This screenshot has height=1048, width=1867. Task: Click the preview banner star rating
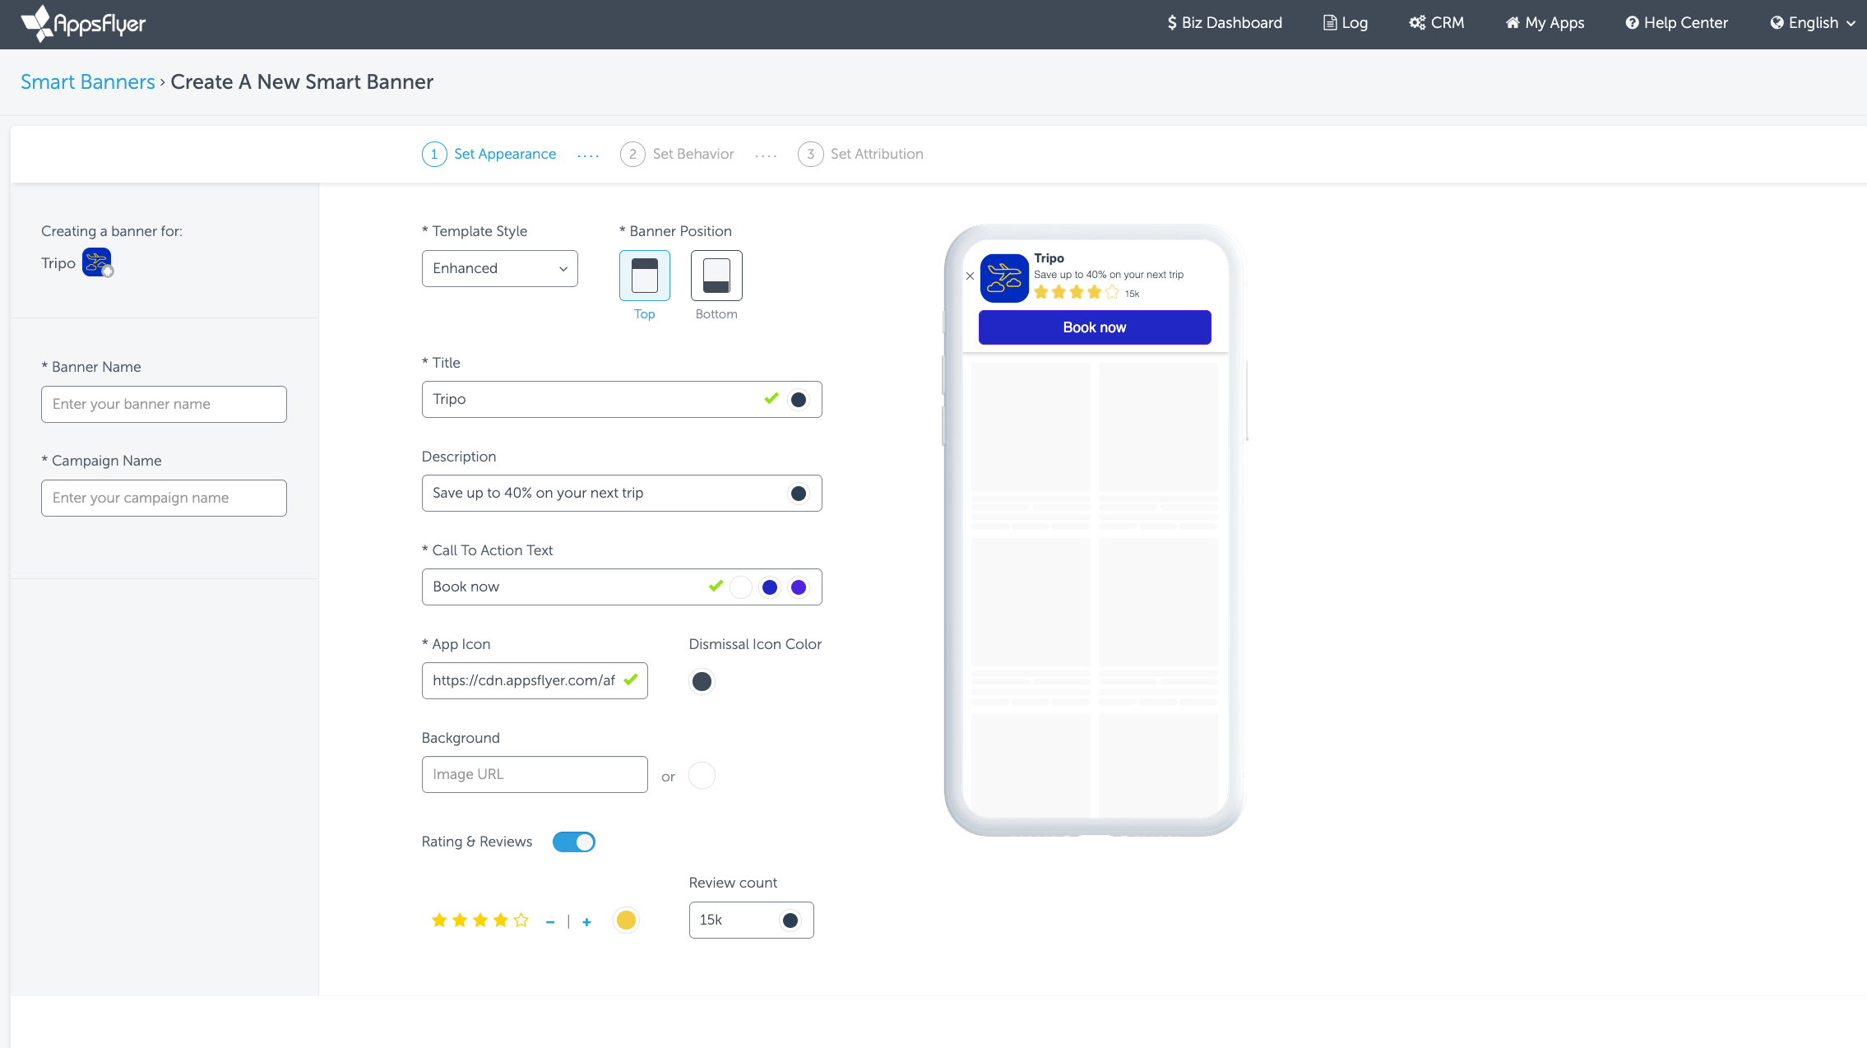(x=1077, y=293)
